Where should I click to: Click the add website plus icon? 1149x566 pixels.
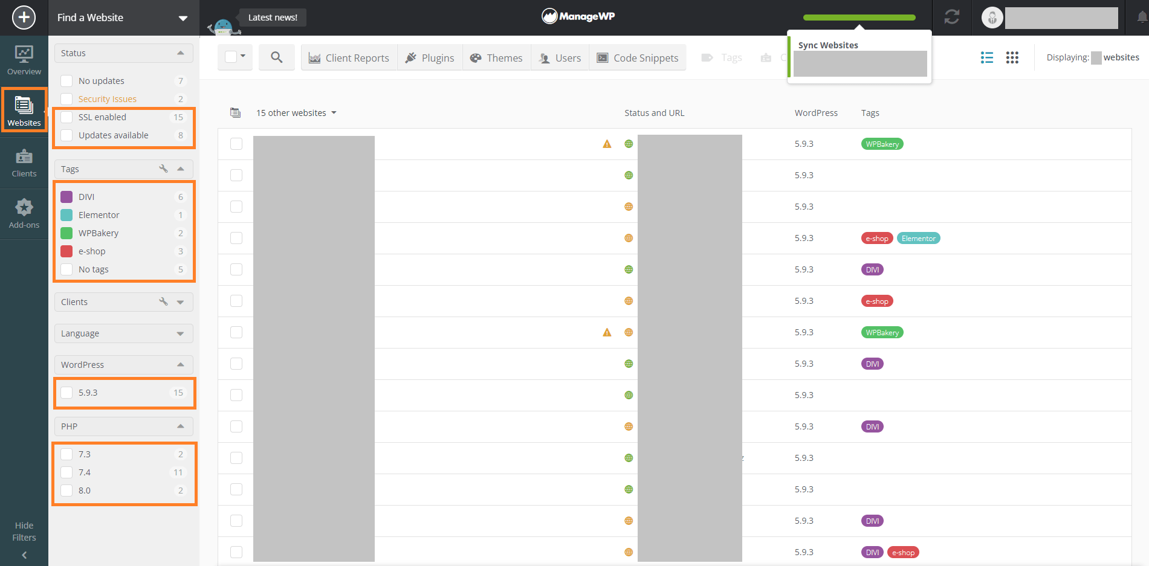24,18
